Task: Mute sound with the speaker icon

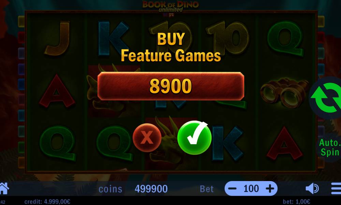Action: click(312, 189)
